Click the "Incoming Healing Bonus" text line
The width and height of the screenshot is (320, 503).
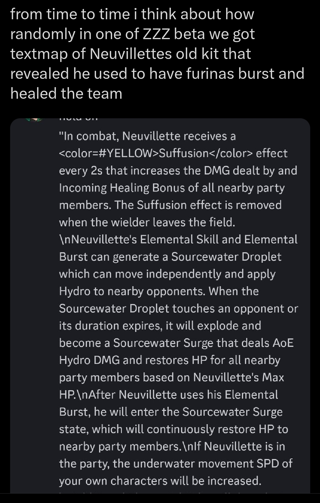[x=172, y=188]
